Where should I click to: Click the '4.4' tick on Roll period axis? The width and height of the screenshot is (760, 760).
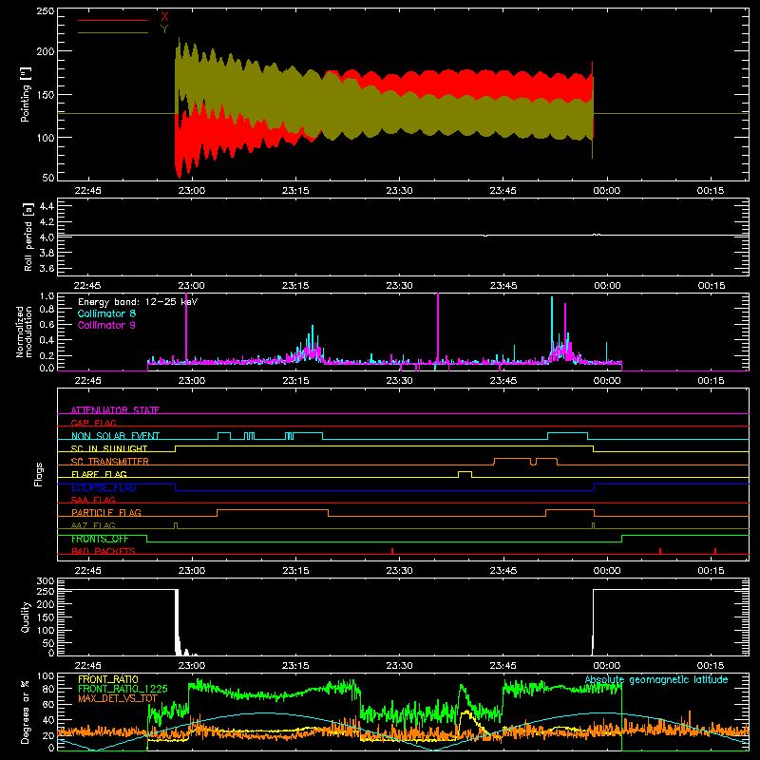pos(47,206)
